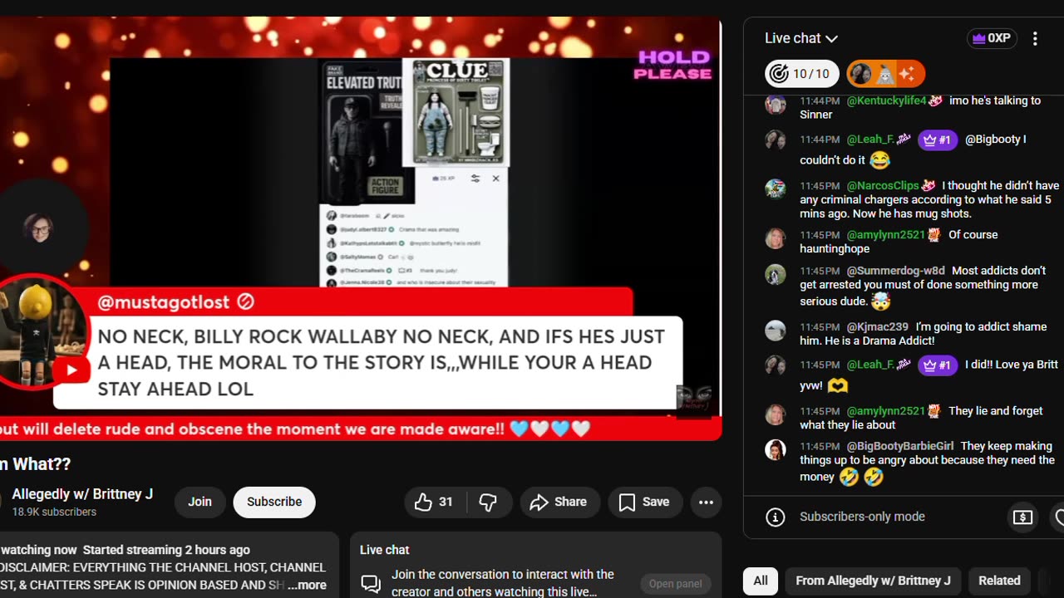Click the filter sliders icon inside video popup
1064x598 pixels.
[475, 179]
